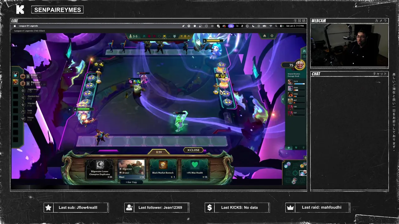Click the Last follower Jean12369 box
Image resolution: width=399 pixels, height=224 pixels.
tap(157, 208)
